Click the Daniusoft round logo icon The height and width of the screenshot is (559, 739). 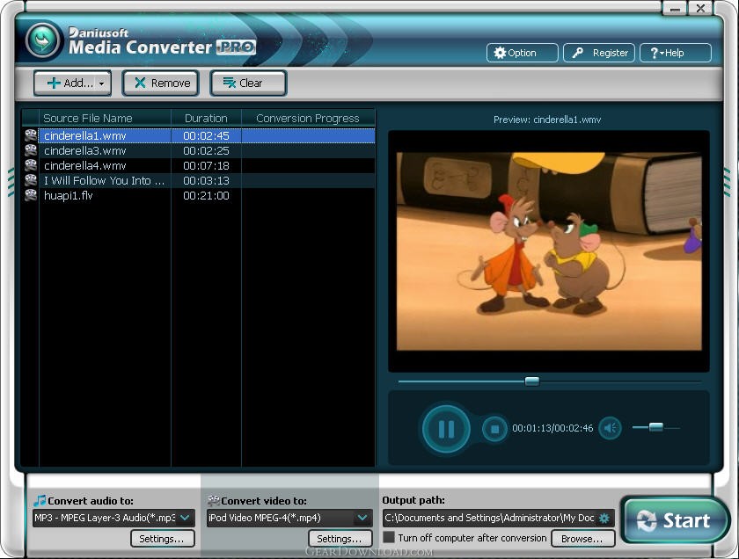(x=43, y=41)
